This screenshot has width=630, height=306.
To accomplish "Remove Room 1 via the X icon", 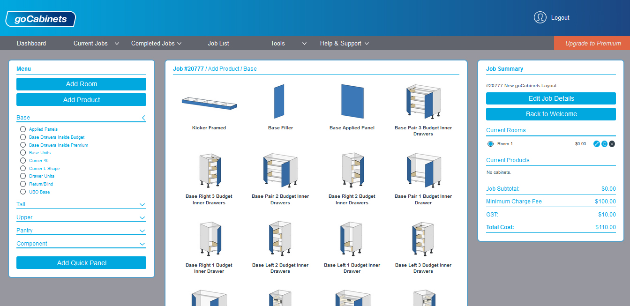I will [x=612, y=144].
